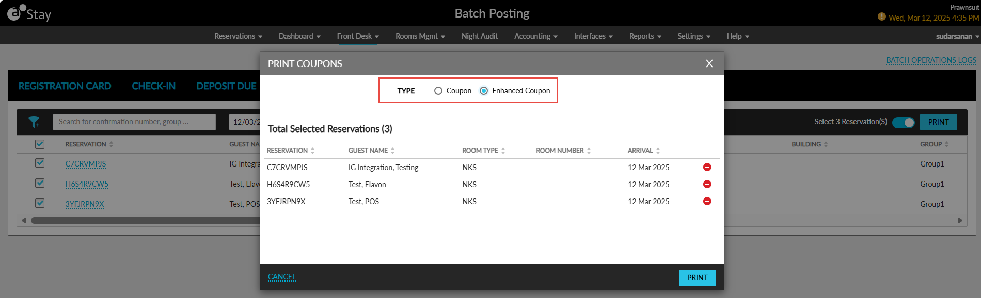Uncheck the H6S4R9CW5 row checkbox
Viewport: 981px width, 298px height.
40,183
